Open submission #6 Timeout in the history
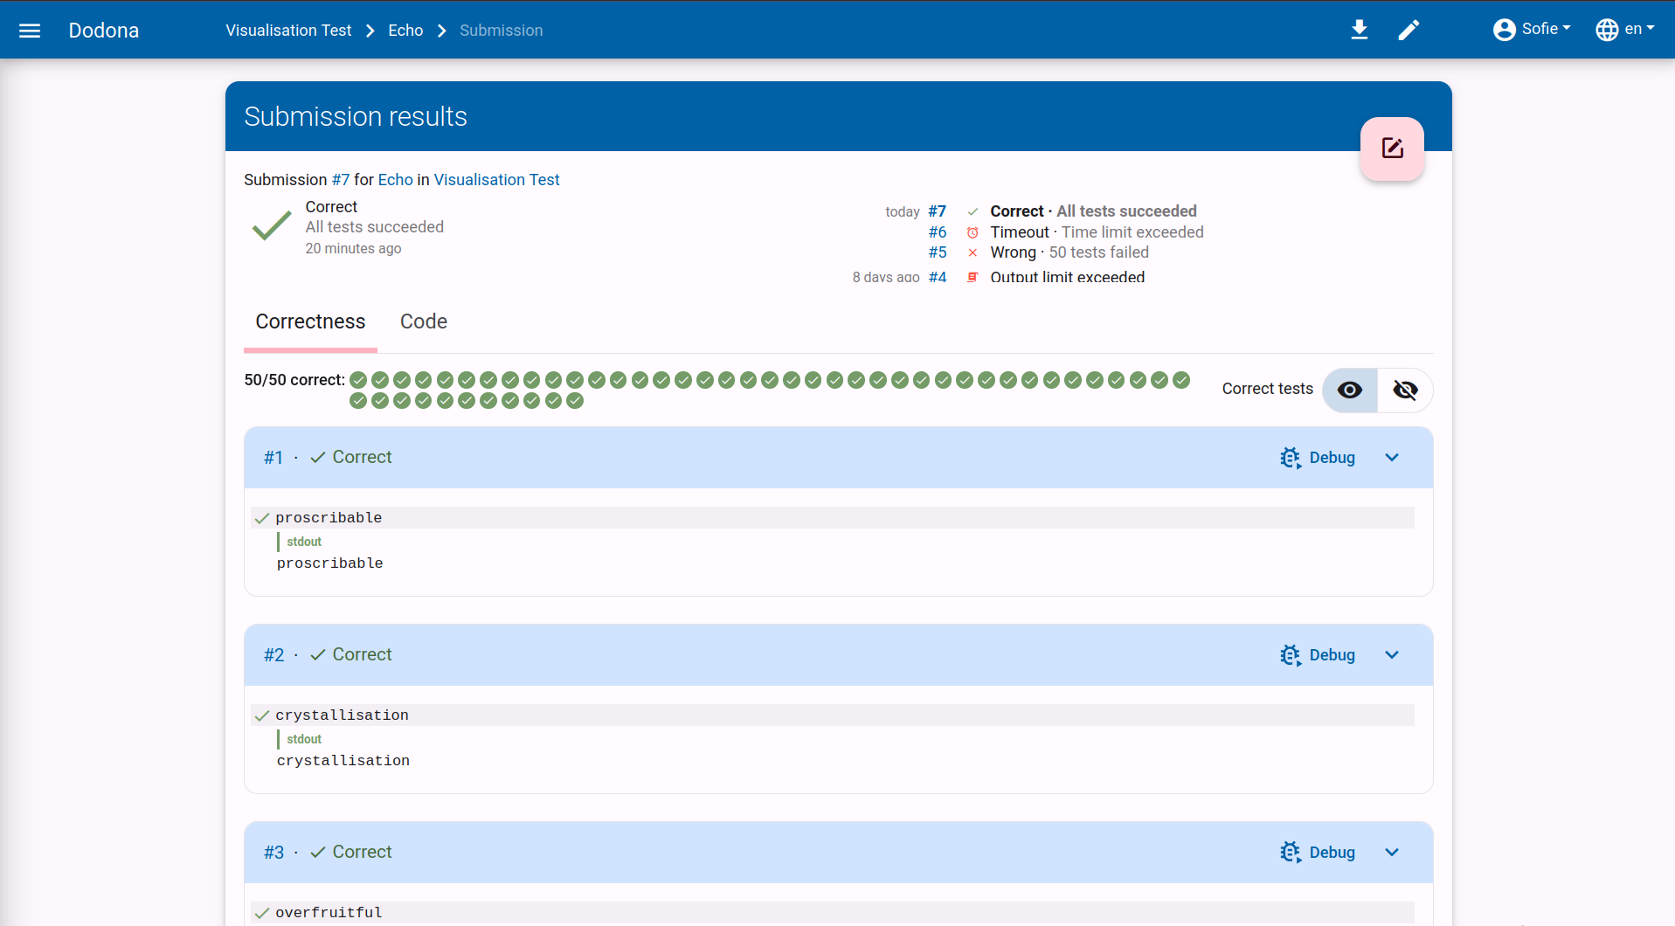This screenshot has width=1675, height=926. tap(937, 232)
